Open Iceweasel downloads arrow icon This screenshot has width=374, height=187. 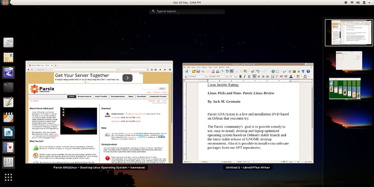tap(160, 70)
